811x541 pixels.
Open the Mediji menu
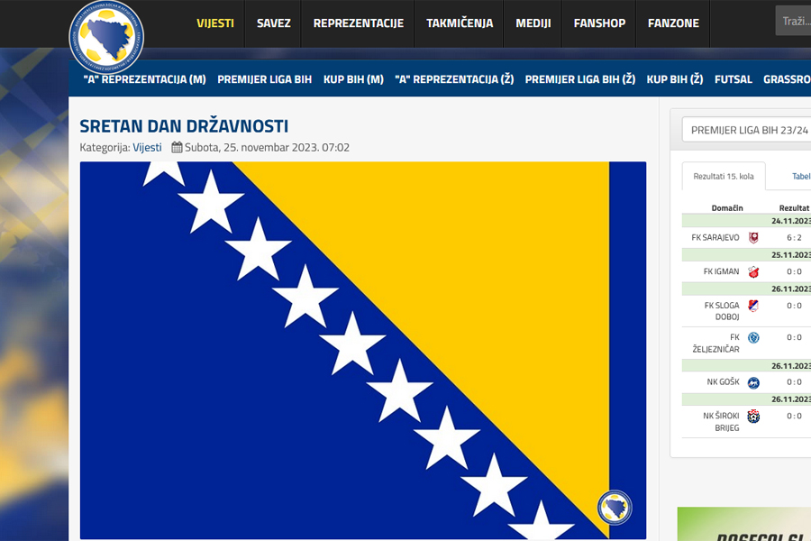click(533, 23)
